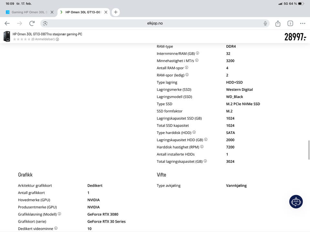This screenshot has width=310, height=232.
Task: Show info for Harddisk hastighet (RPM)
Action: coord(201,147)
